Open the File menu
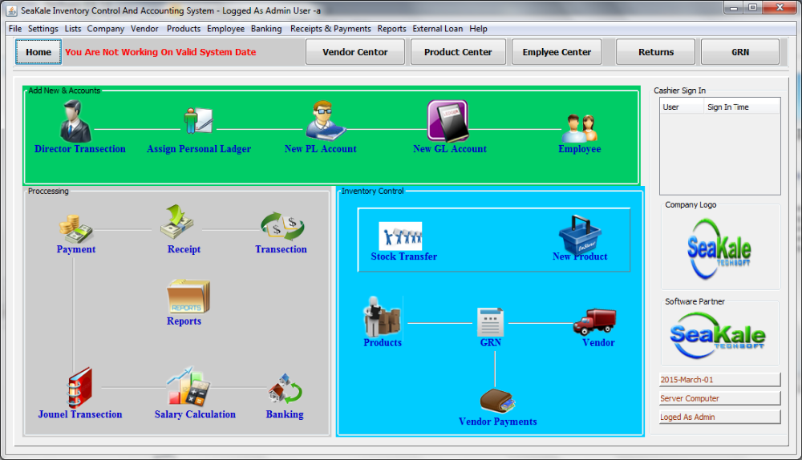The height and width of the screenshot is (460, 802). tap(14, 29)
